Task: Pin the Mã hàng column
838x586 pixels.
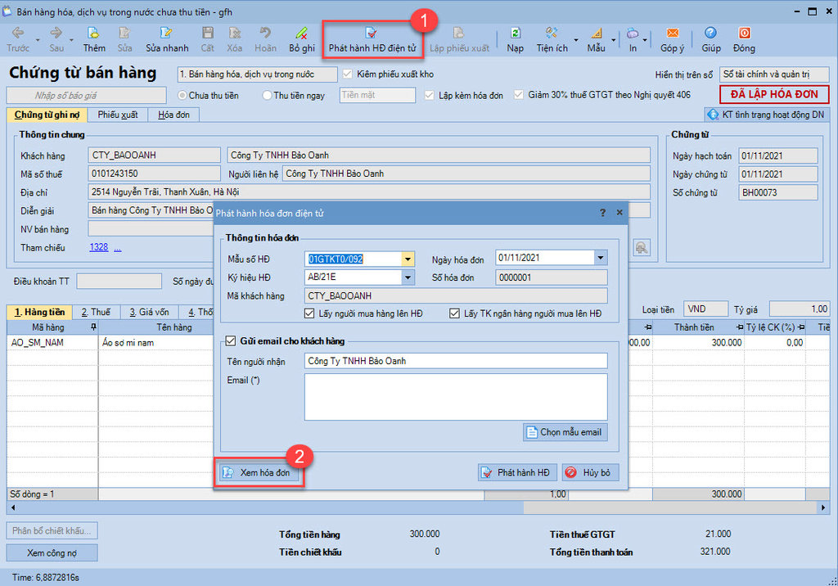Action: pyautogui.click(x=93, y=327)
